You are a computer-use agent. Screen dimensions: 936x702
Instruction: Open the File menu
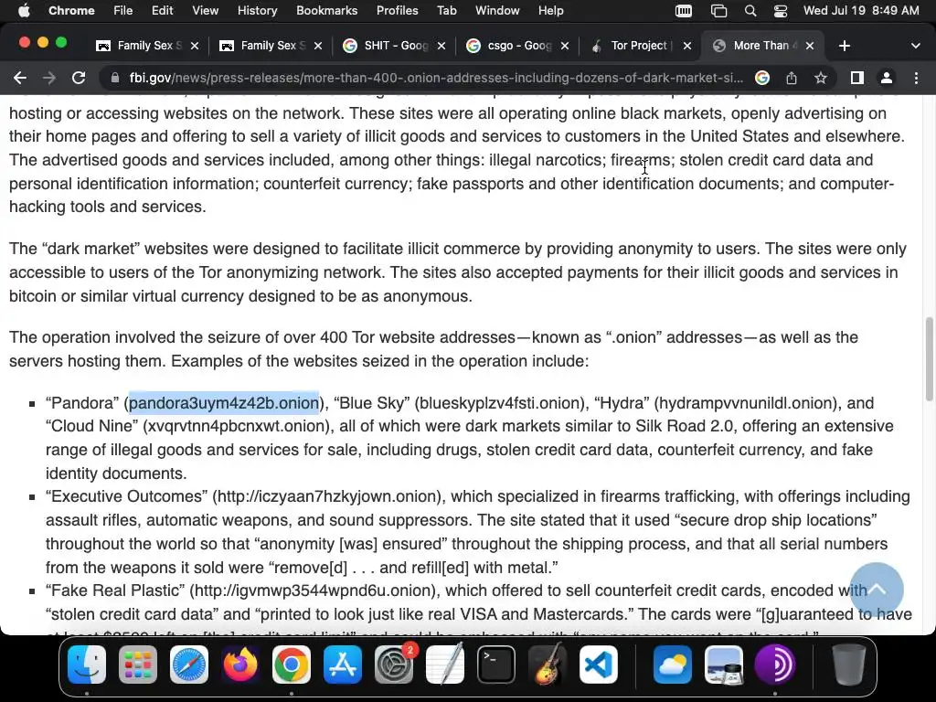pos(123,10)
